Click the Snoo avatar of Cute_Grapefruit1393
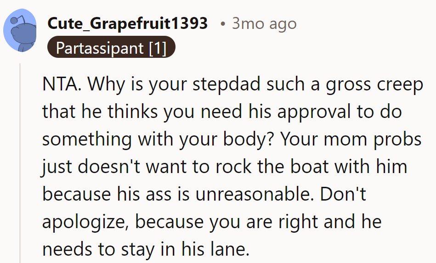The height and width of the screenshot is (263, 436). tap(20, 30)
